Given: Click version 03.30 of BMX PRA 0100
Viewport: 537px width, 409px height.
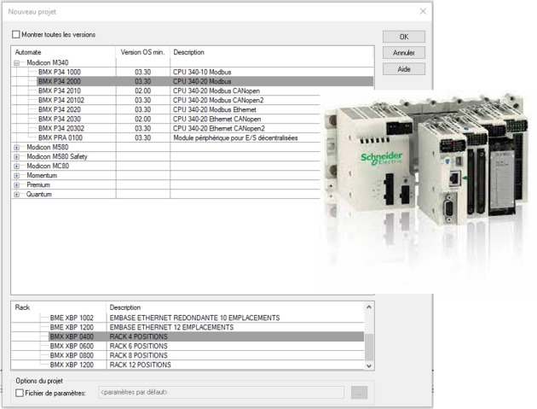Looking at the screenshot, I should pos(143,138).
